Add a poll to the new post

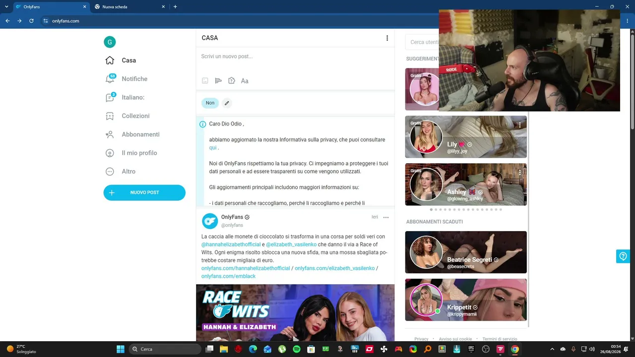click(x=218, y=81)
